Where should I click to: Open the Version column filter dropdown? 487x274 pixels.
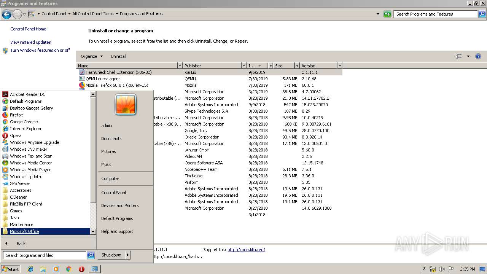click(340, 66)
